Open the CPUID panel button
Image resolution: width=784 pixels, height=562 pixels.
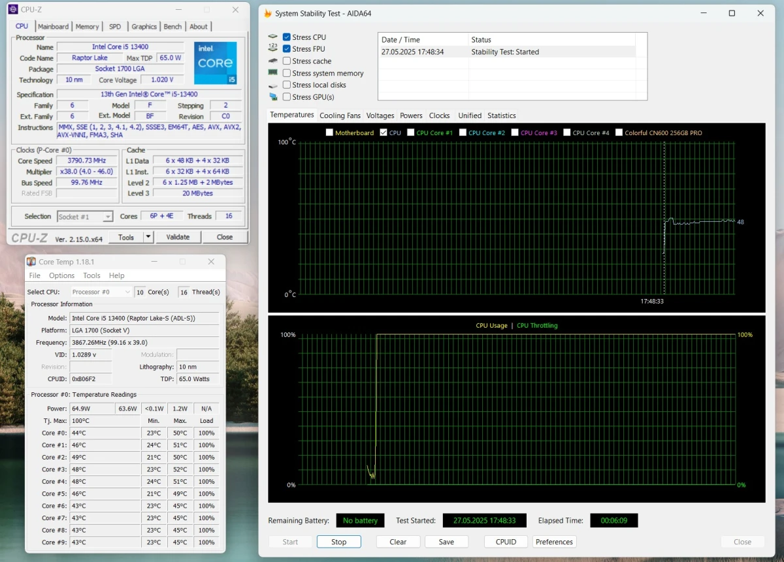pos(506,542)
